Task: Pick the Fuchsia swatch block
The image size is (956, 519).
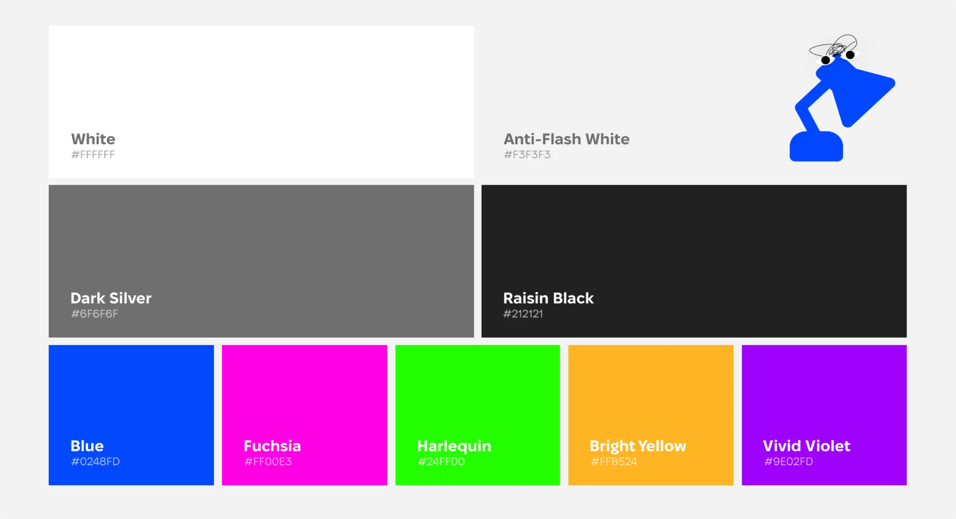Action: 304,415
